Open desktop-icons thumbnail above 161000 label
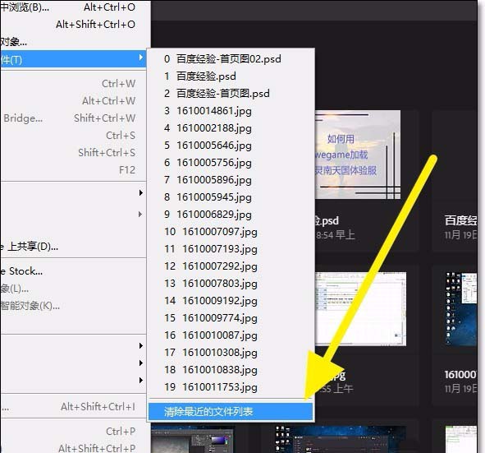 pos(460,308)
